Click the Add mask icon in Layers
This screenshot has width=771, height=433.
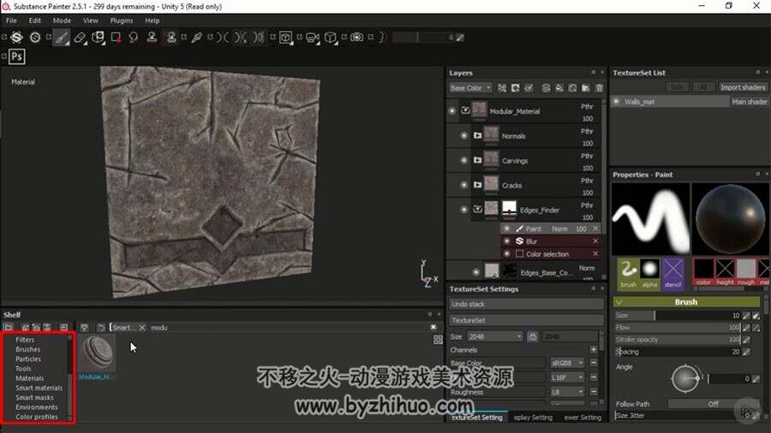coord(516,88)
